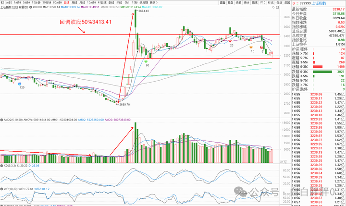This screenshot has width=346, height=206.
Task: Switch to 分时 intraday view
Action: tap(9, 2)
